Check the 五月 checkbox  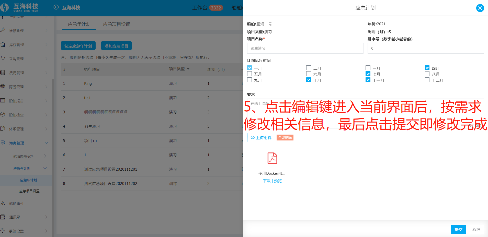click(x=249, y=74)
